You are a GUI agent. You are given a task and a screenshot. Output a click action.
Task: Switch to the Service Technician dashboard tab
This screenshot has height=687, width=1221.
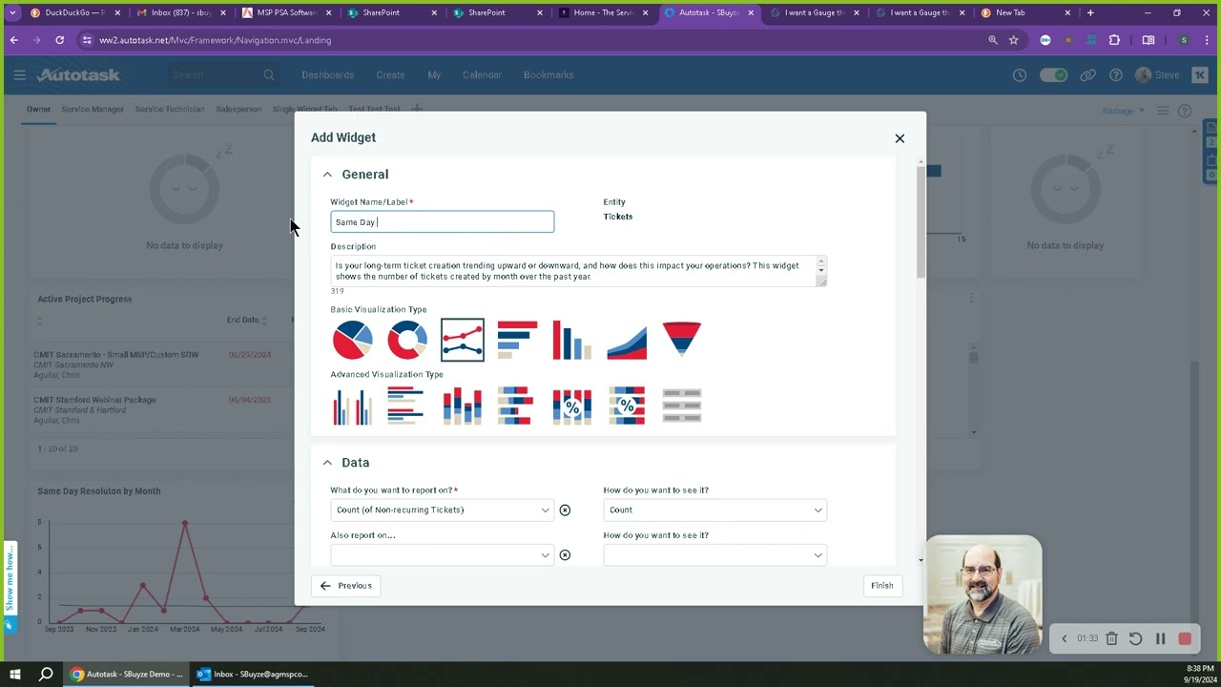coord(170,109)
